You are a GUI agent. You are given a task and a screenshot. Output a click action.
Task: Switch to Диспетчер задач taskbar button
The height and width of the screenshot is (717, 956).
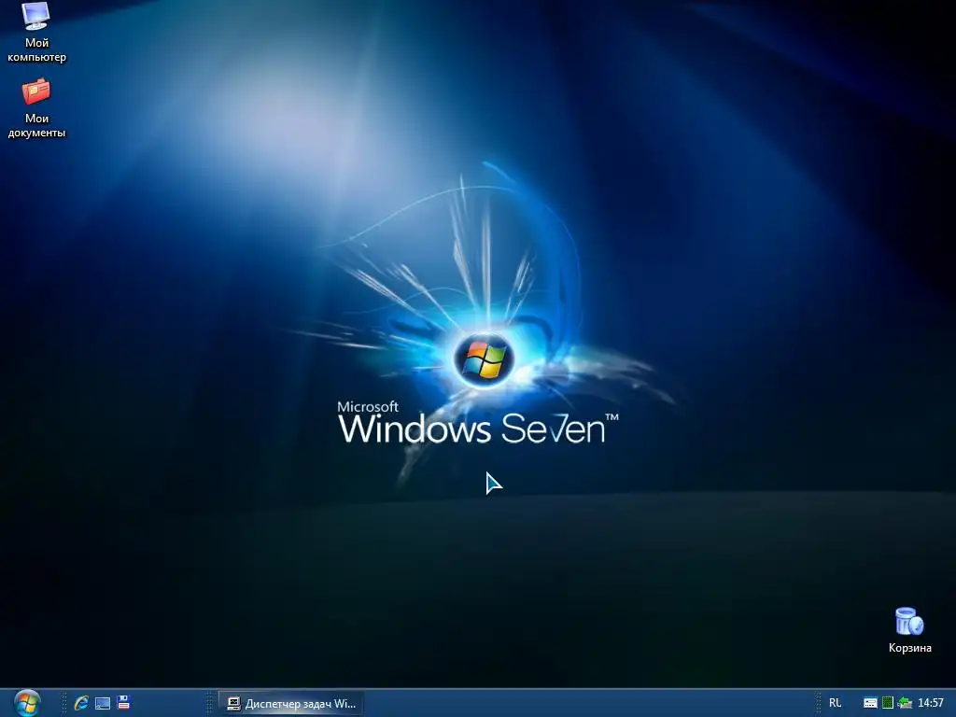point(291,704)
